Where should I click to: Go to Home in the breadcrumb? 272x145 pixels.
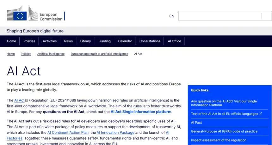tap(11, 54)
